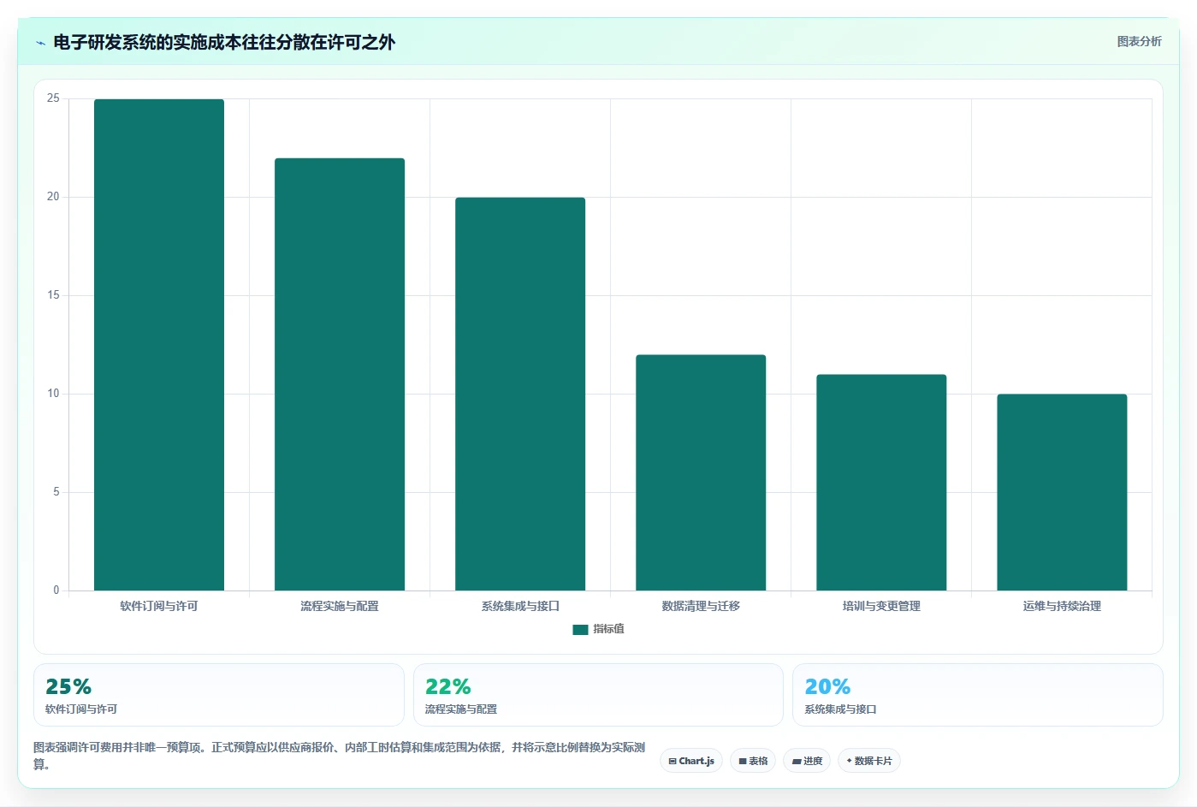Click the footnote text starting 图表强调许可费用
The height and width of the screenshot is (807, 1197).
click(x=340, y=756)
